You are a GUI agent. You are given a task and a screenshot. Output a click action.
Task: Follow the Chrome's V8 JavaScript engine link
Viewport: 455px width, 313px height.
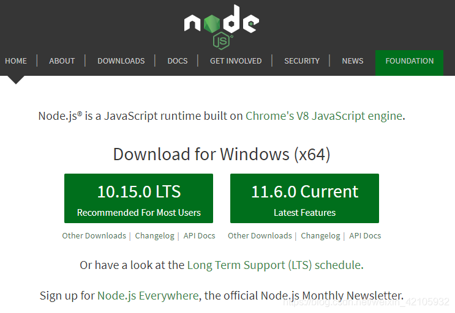pos(324,116)
